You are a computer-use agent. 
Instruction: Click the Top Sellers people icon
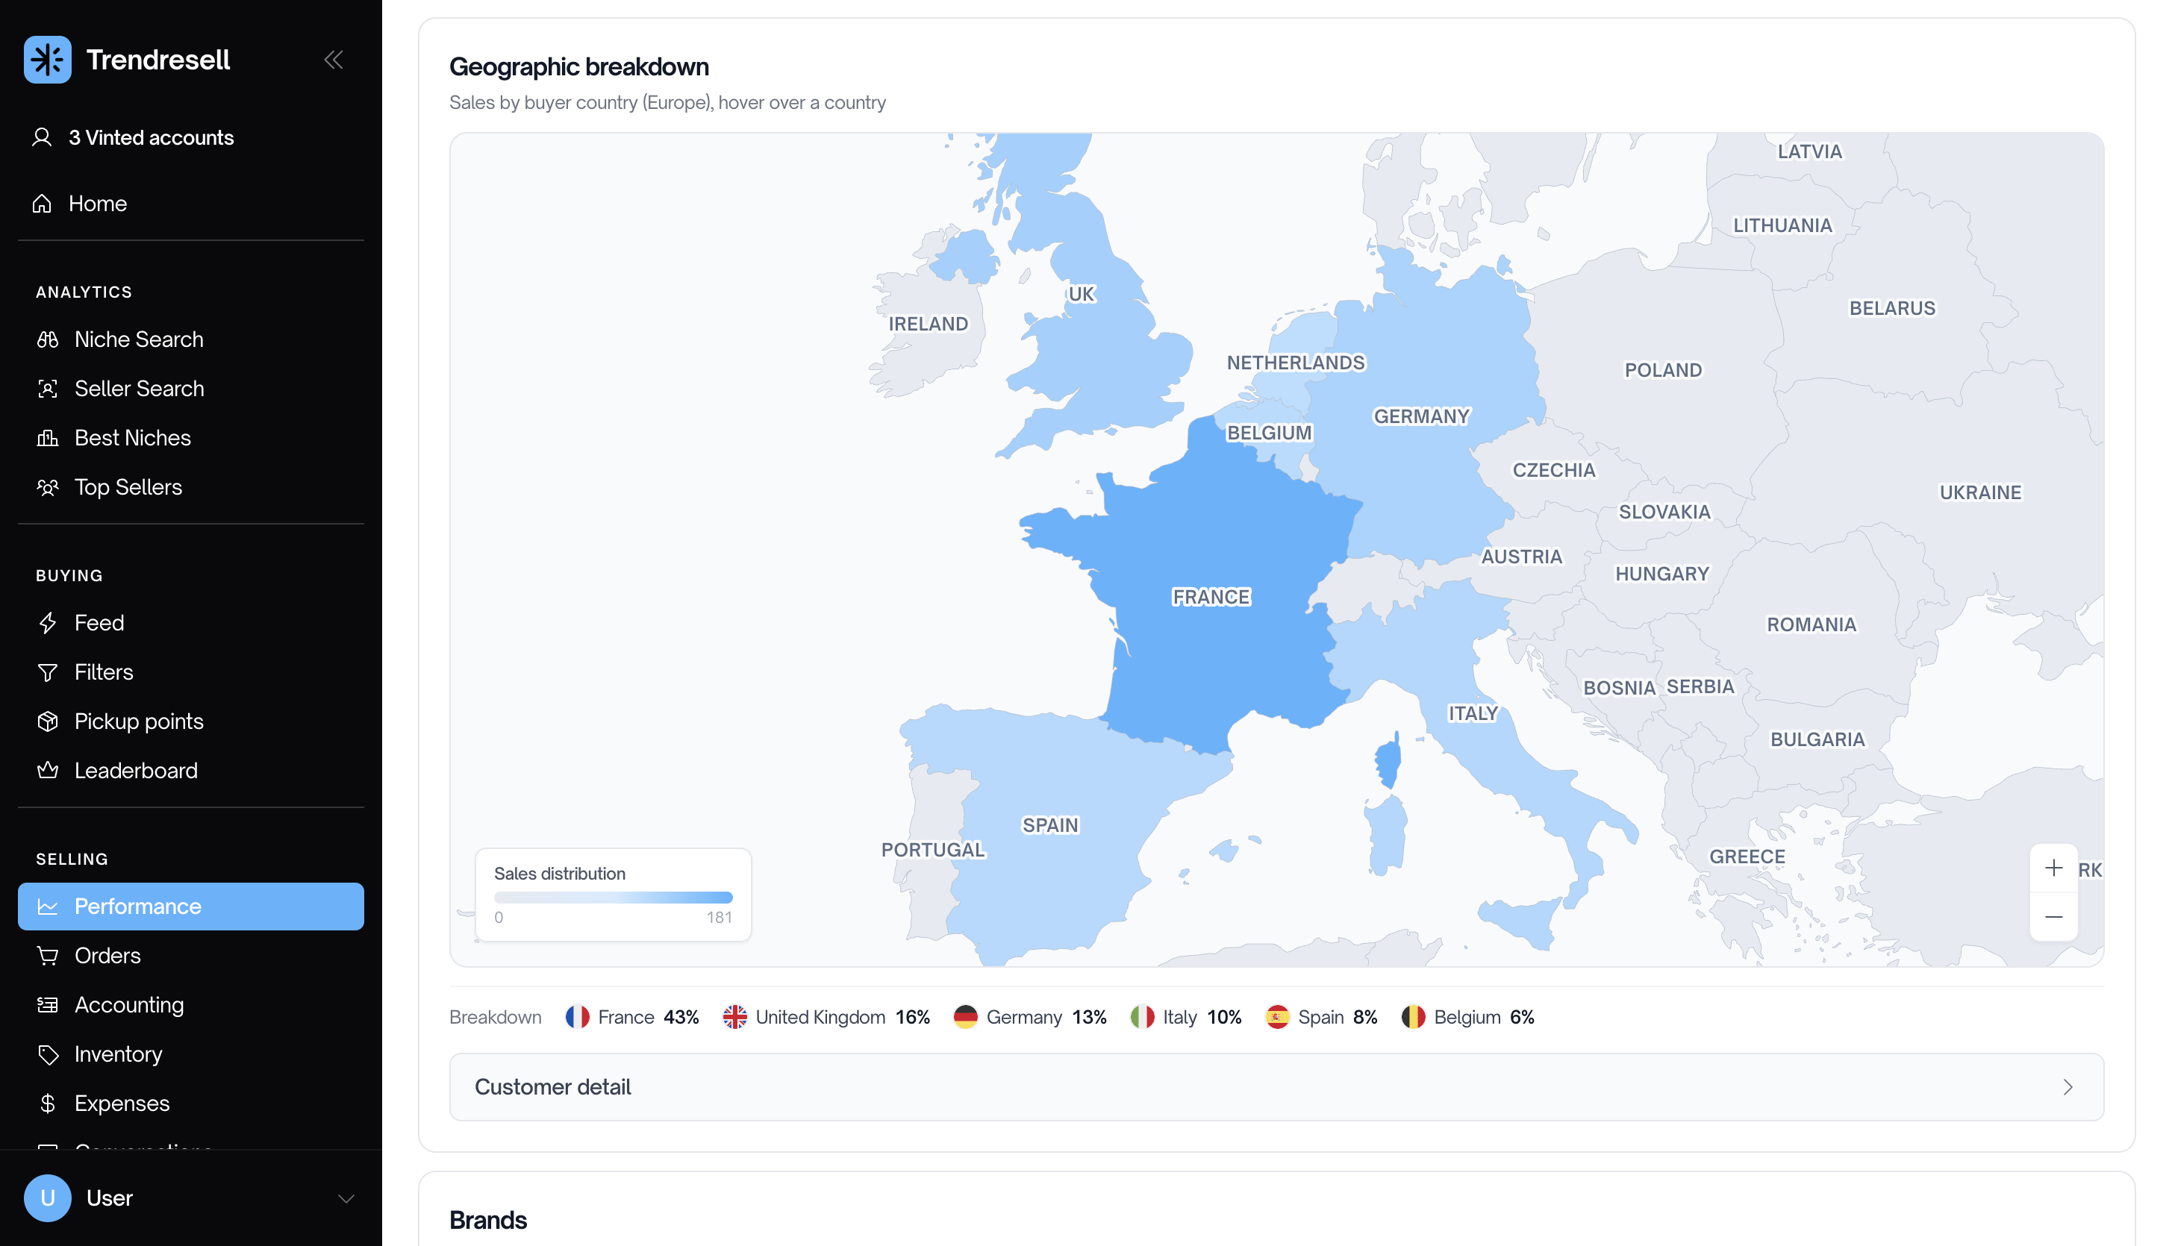click(x=48, y=487)
